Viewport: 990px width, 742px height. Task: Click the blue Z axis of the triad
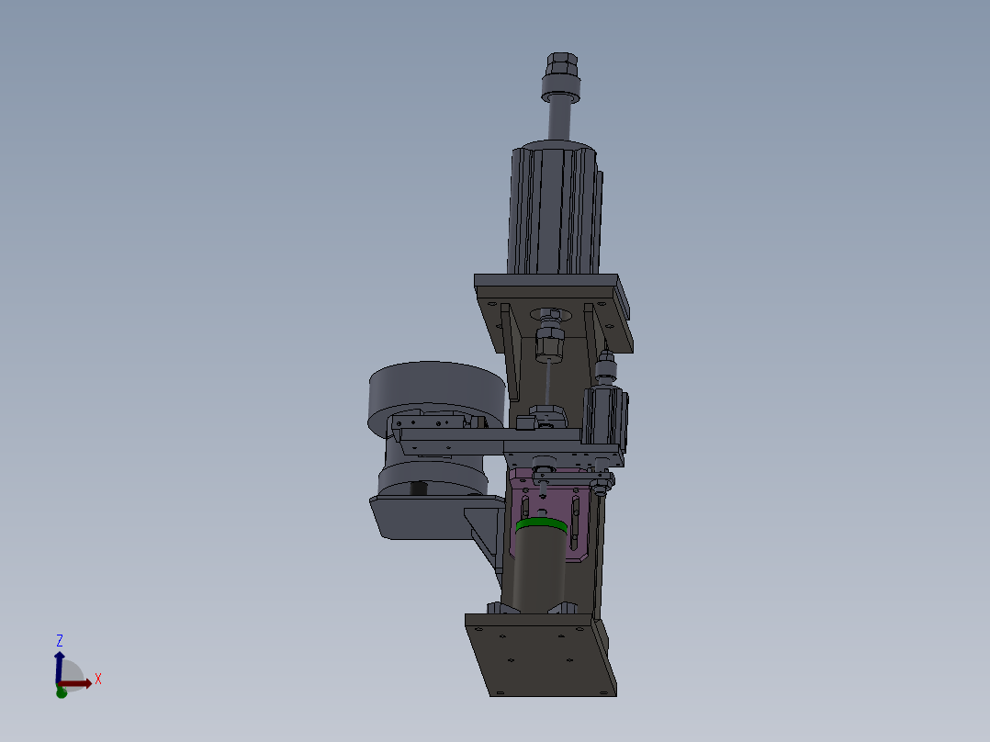(60, 668)
